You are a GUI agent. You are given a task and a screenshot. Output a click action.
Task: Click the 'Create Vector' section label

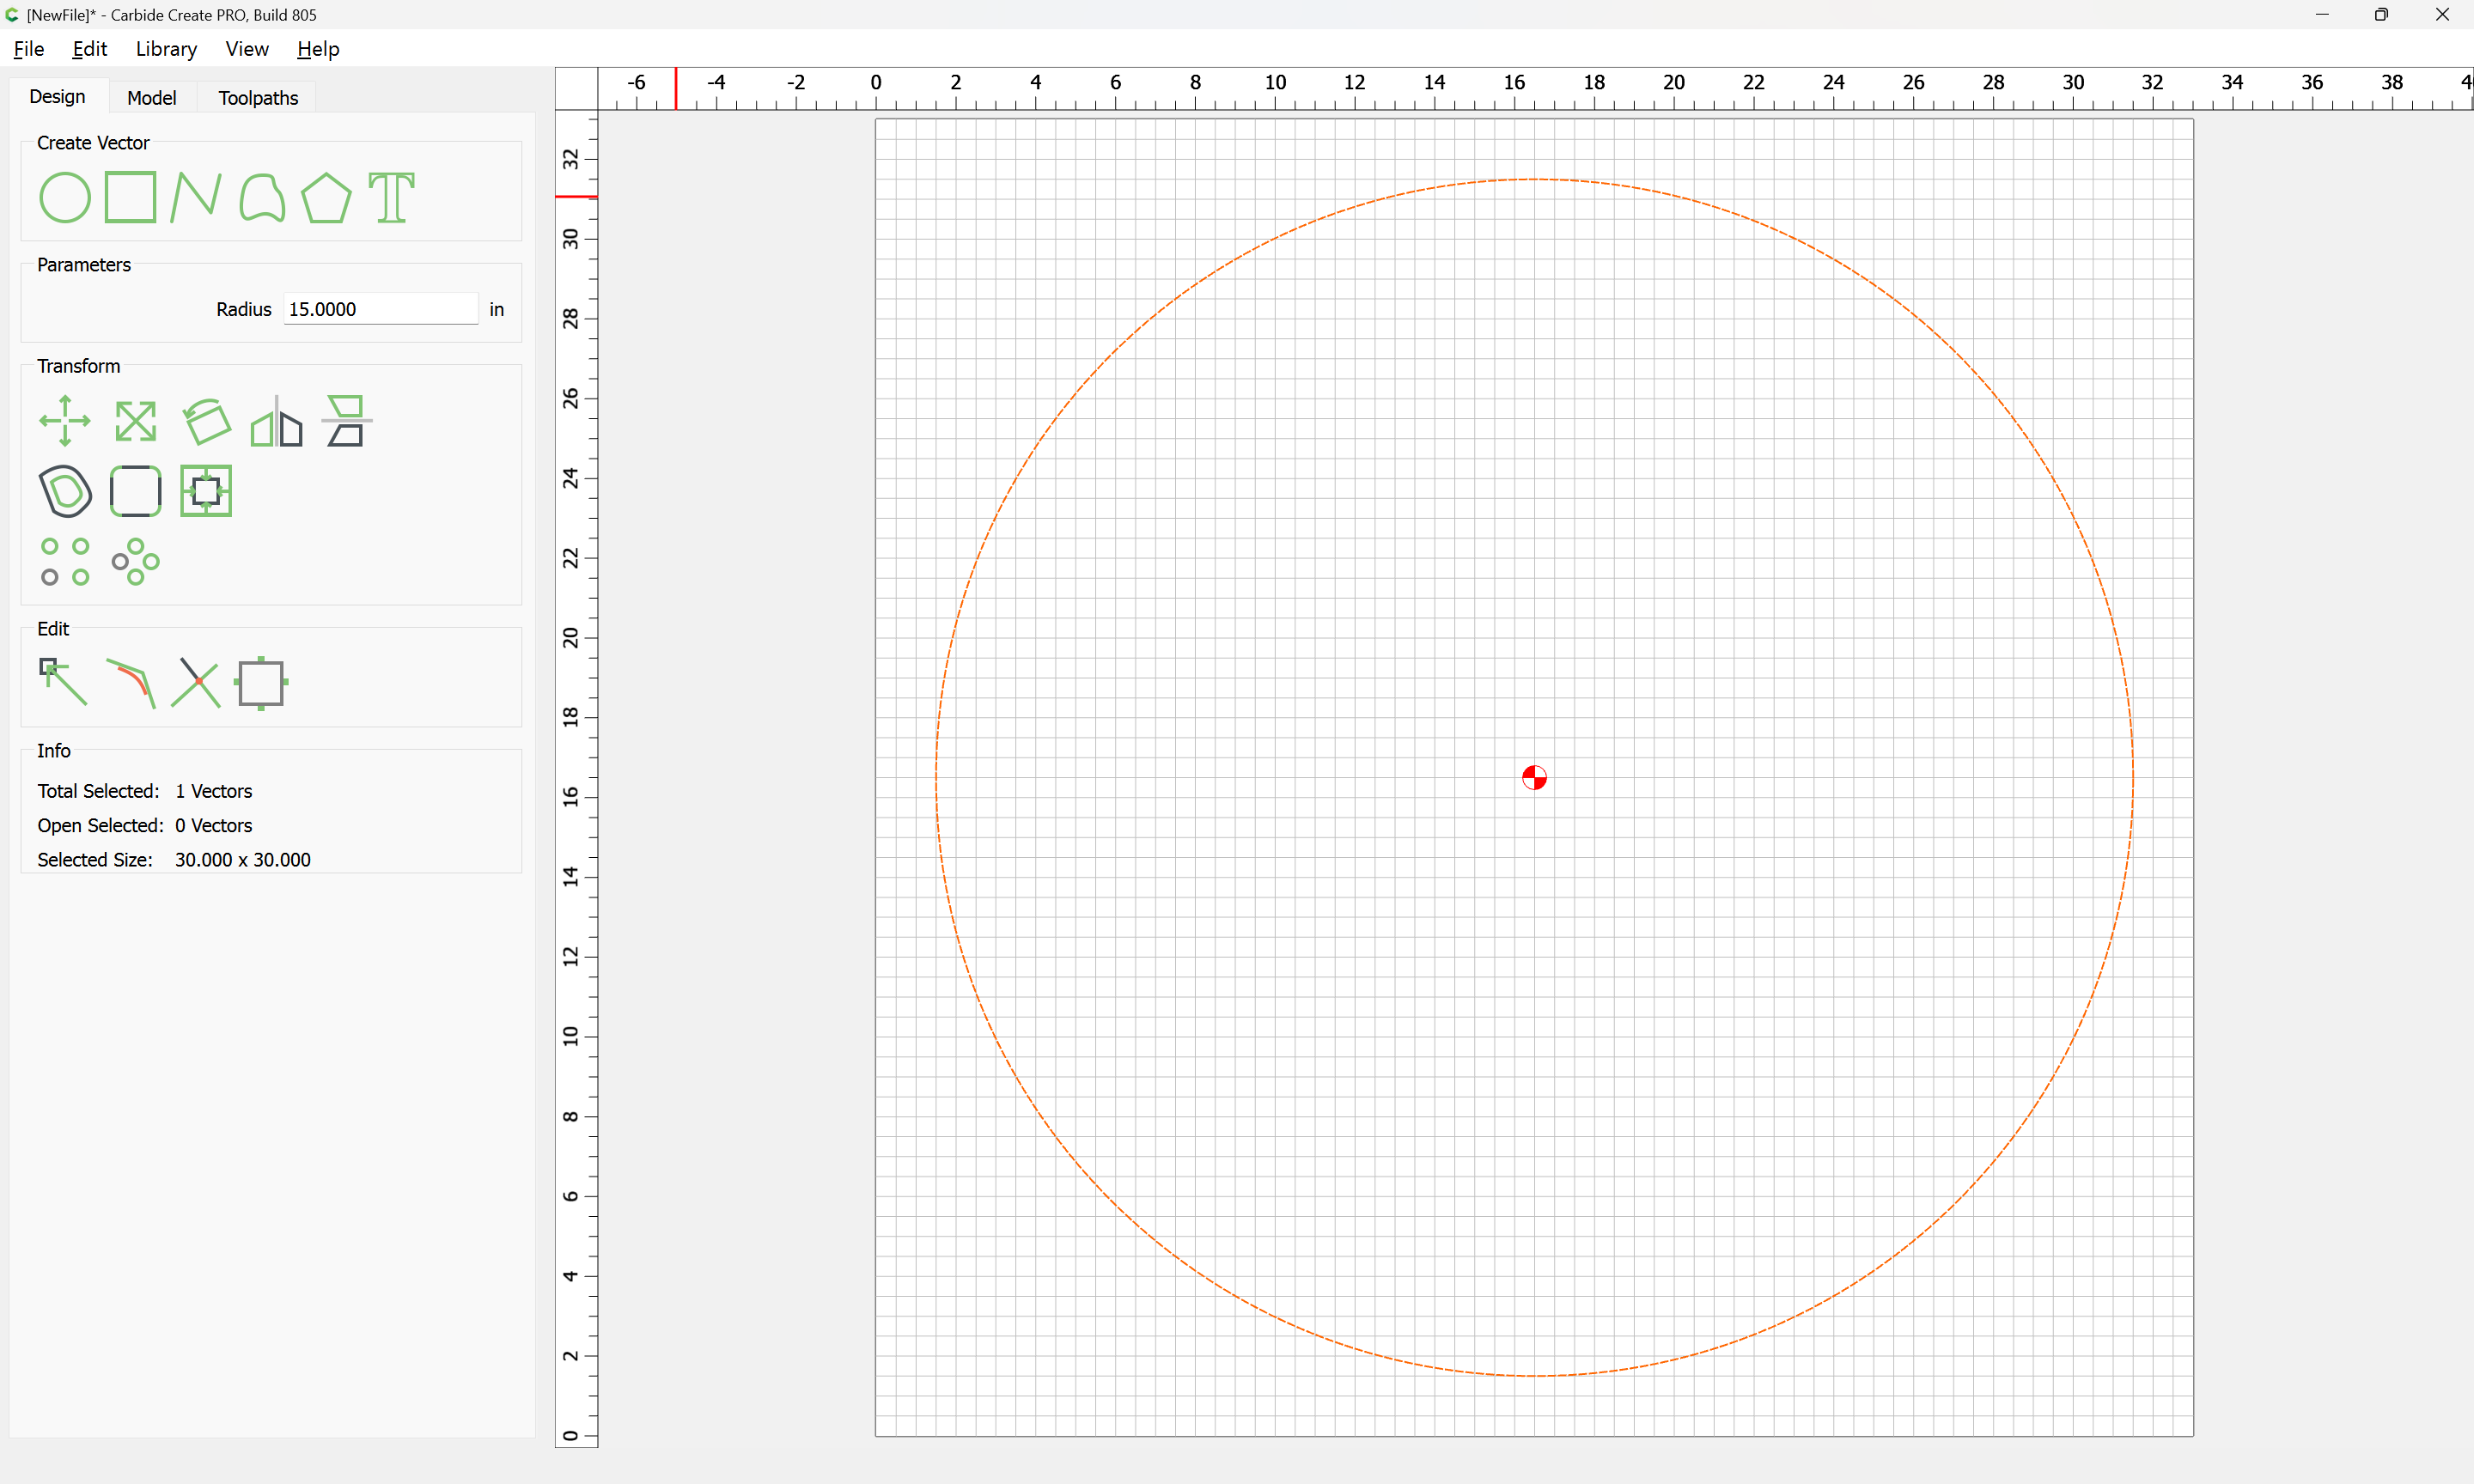coord(93,143)
